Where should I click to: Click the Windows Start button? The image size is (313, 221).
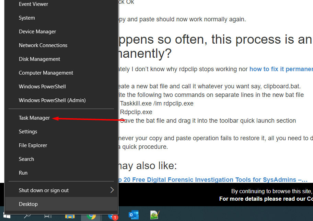7,217
